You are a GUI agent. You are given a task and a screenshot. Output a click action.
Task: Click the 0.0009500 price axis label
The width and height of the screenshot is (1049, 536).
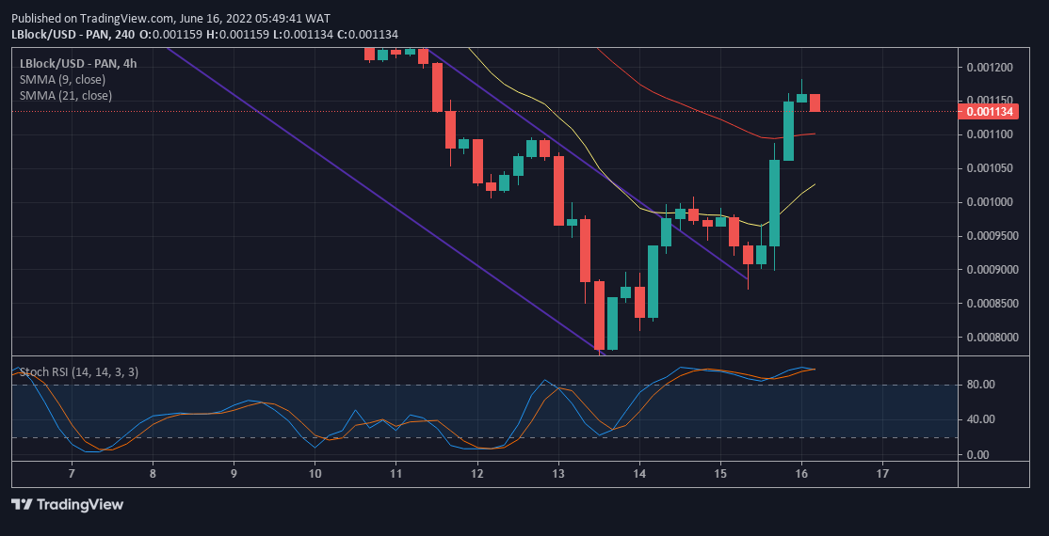tap(992, 236)
